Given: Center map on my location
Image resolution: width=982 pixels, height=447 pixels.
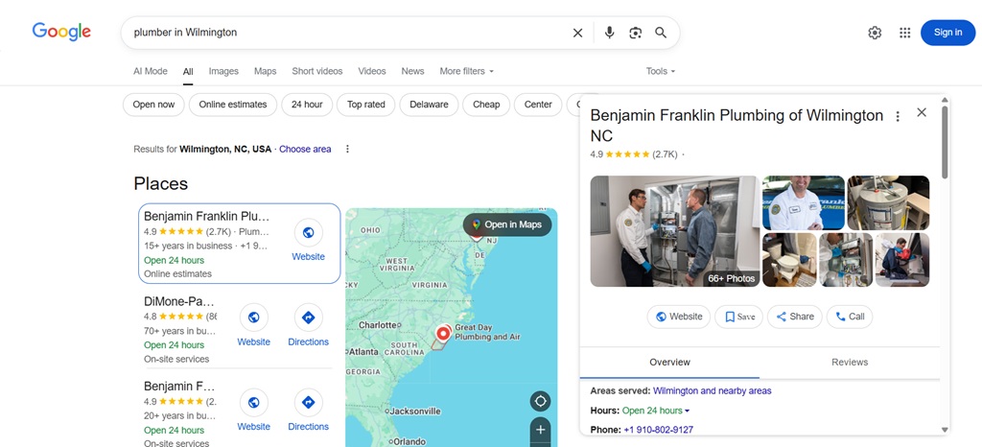Looking at the screenshot, I should [540, 401].
